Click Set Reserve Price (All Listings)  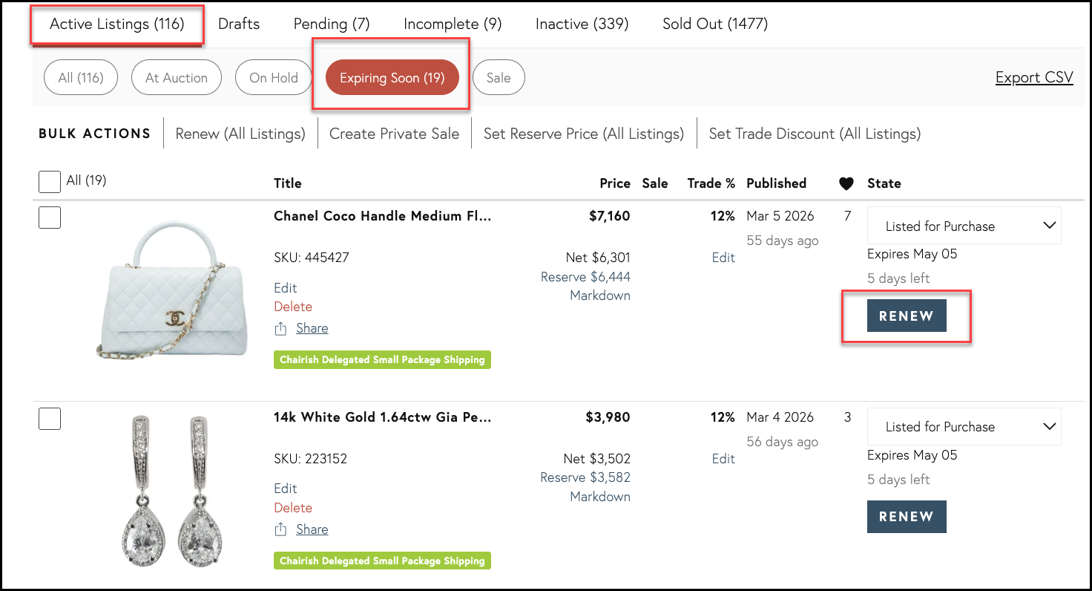tap(584, 134)
